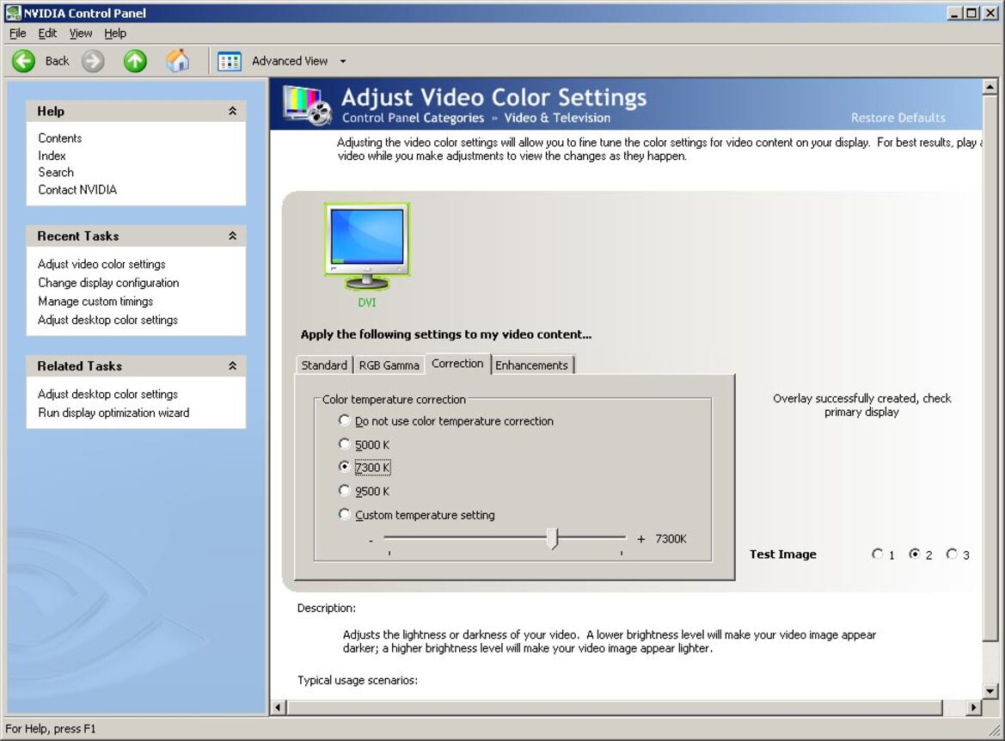Open related task Adjust desktop color settings
The width and height of the screenshot is (1005, 741).
pos(107,395)
